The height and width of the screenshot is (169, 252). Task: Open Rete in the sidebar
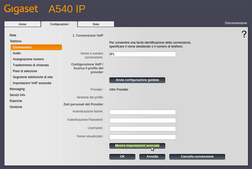pos(13,35)
